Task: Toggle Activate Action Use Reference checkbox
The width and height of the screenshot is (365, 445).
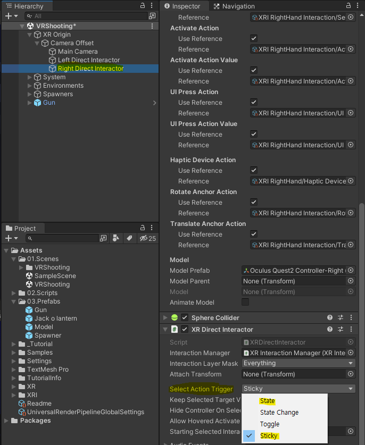Action: [254, 38]
